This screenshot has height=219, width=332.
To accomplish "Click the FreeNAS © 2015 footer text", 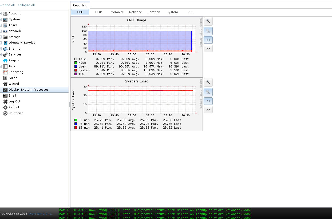I will [x=14, y=214].
